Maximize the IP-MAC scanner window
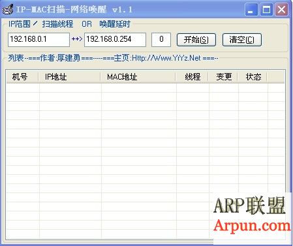This screenshot has width=293, height=246. (x=266, y=10)
